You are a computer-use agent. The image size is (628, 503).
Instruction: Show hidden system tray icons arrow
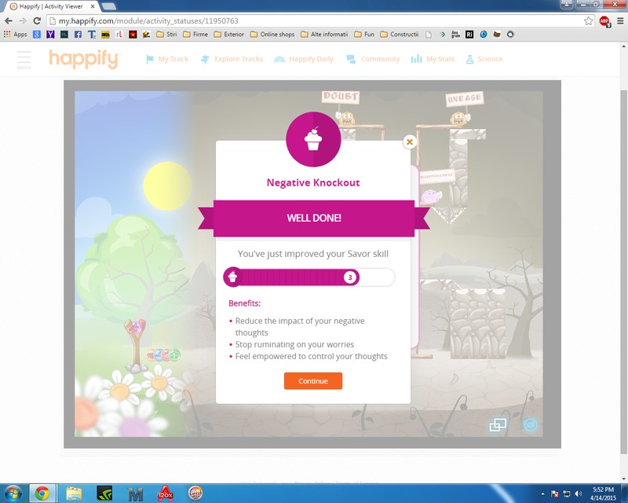(542, 494)
